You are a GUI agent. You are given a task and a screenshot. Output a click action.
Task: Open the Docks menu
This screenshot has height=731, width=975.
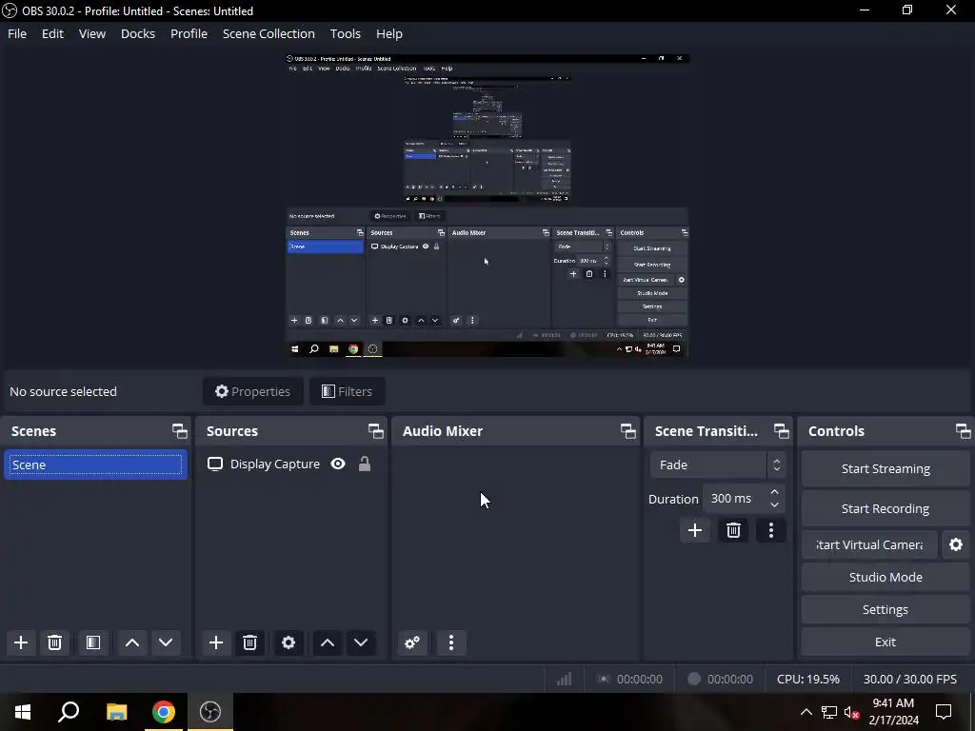point(138,33)
